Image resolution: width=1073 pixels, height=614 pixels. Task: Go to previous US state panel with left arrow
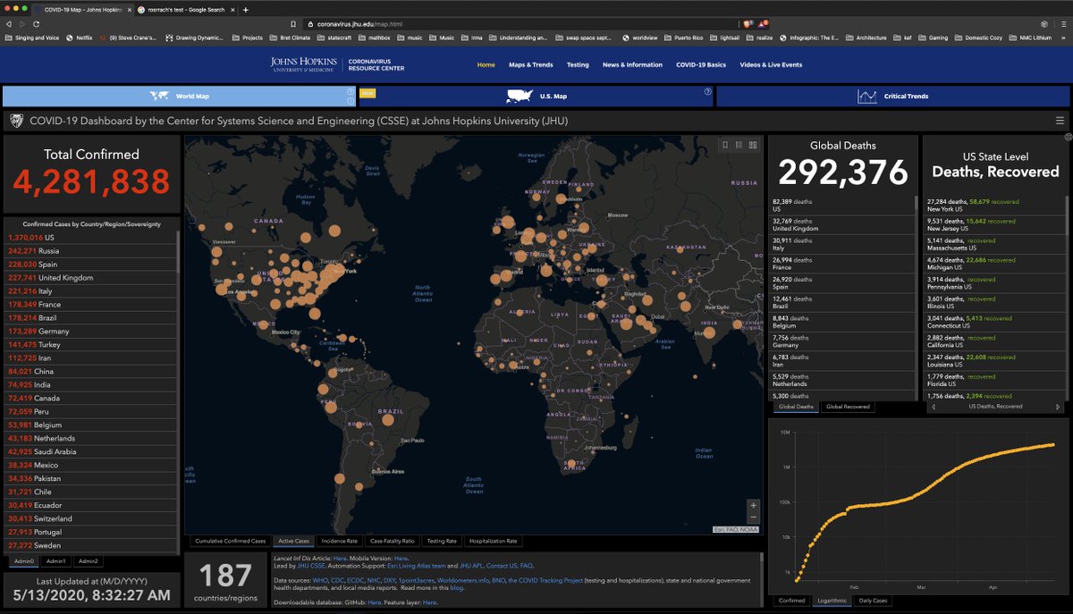click(x=934, y=407)
